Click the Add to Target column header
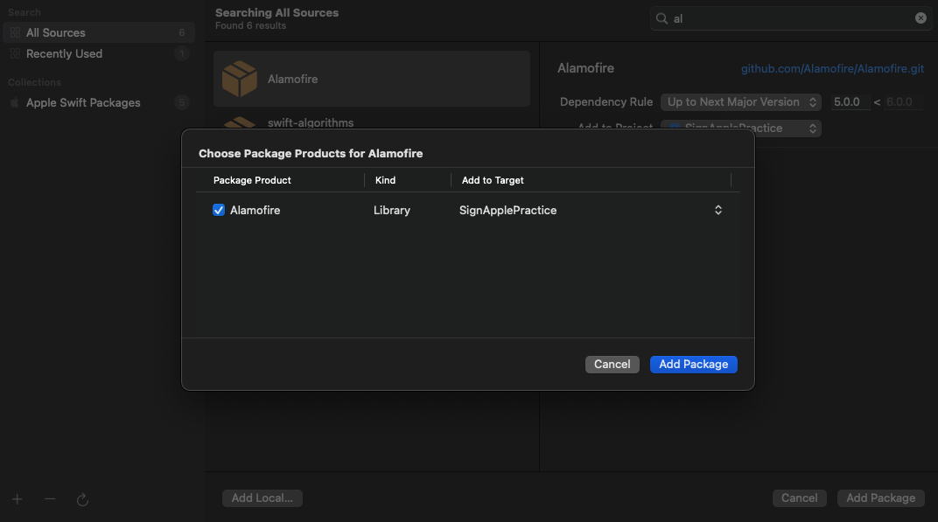The image size is (938, 522). point(493,180)
